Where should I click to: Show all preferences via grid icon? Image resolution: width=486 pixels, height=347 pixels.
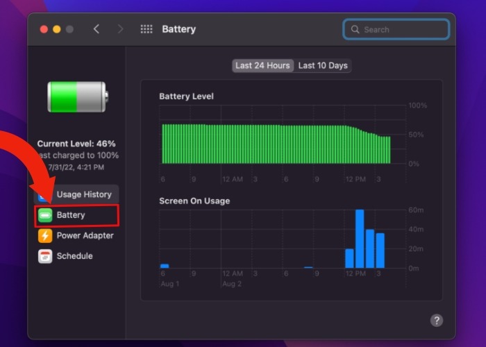(x=146, y=29)
